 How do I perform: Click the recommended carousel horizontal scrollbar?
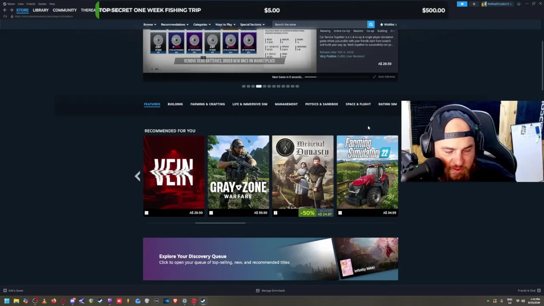(220, 223)
